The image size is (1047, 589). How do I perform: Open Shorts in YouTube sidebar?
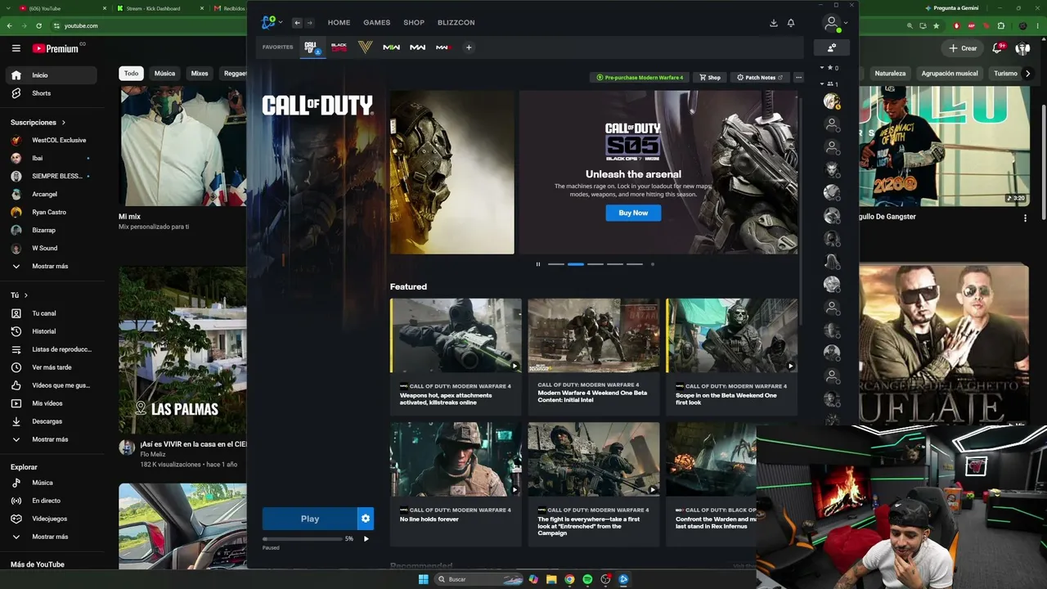coord(51,93)
